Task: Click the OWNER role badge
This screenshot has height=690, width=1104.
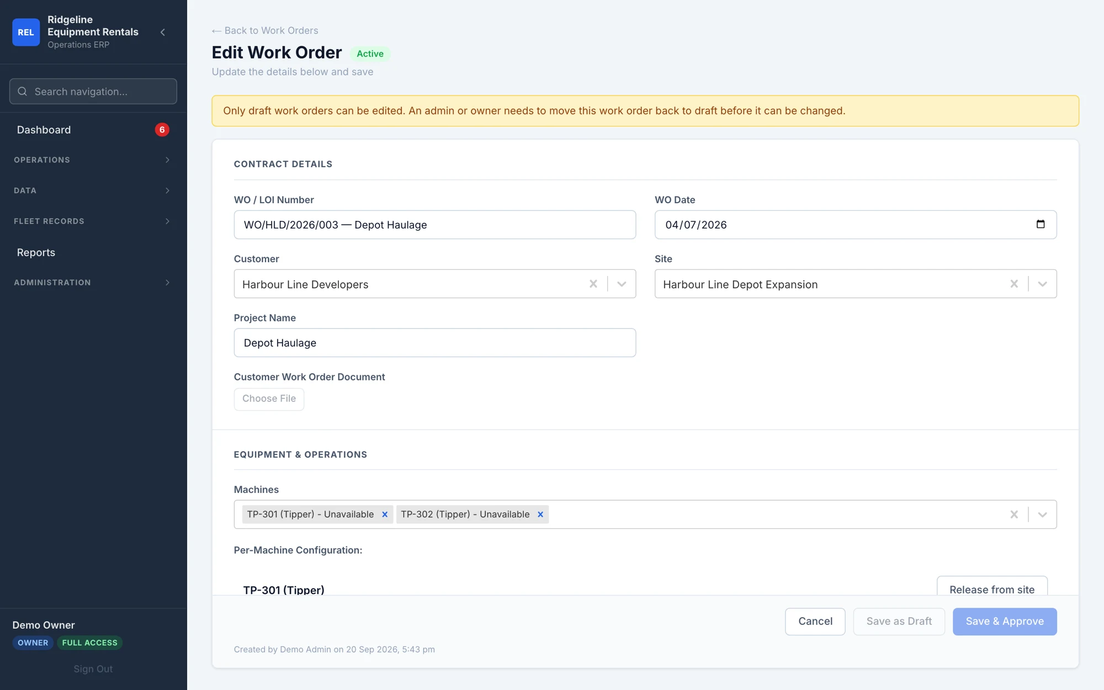Action: point(33,643)
